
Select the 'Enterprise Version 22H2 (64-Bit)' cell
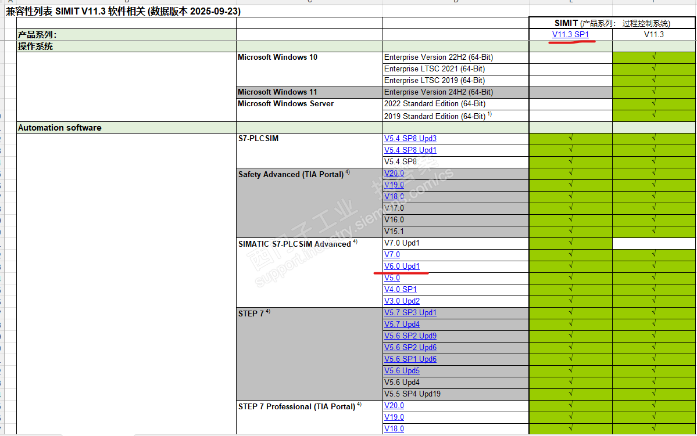click(456, 57)
